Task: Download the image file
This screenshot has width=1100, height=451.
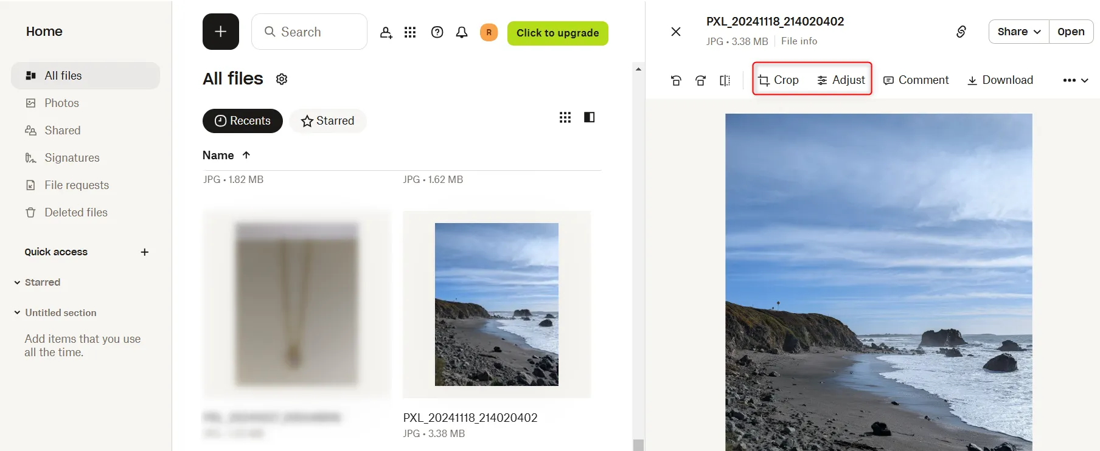Action: pos(1001,80)
